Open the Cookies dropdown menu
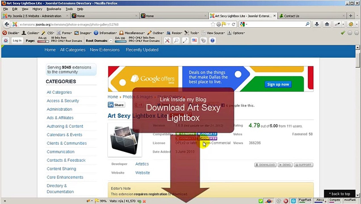361x204 pixels. point(30,33)
